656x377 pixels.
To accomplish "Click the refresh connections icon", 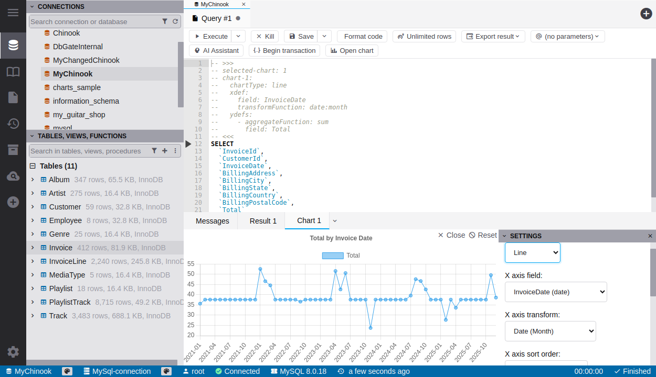I will (175, 21).
